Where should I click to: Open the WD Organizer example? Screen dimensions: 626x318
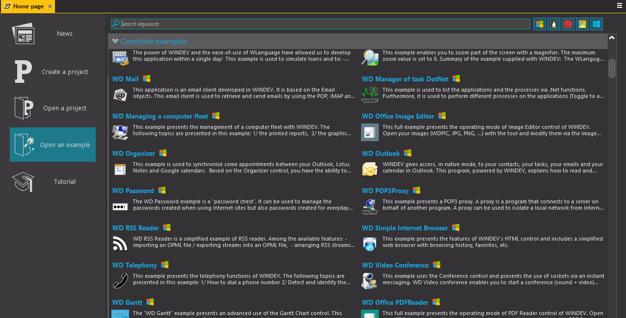(134, 153)
